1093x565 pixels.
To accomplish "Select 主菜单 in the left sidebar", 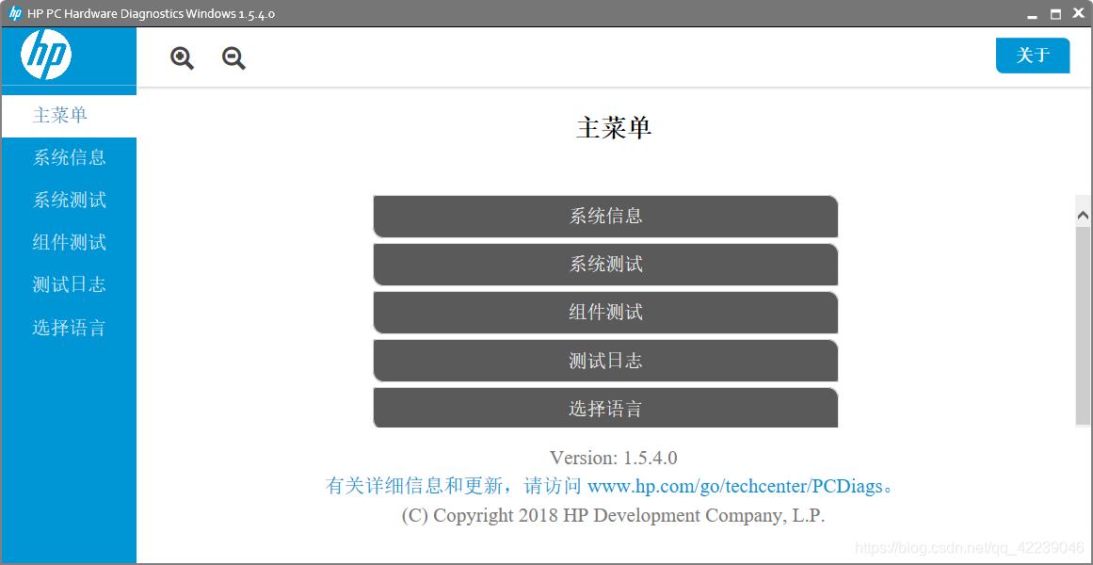I will pyautogui.click(x=69, y=115).
